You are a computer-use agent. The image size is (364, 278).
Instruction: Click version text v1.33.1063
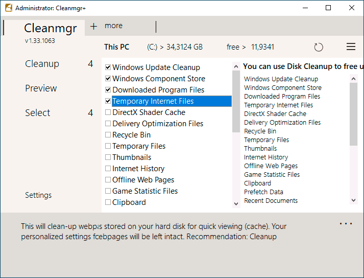point(40,41)
